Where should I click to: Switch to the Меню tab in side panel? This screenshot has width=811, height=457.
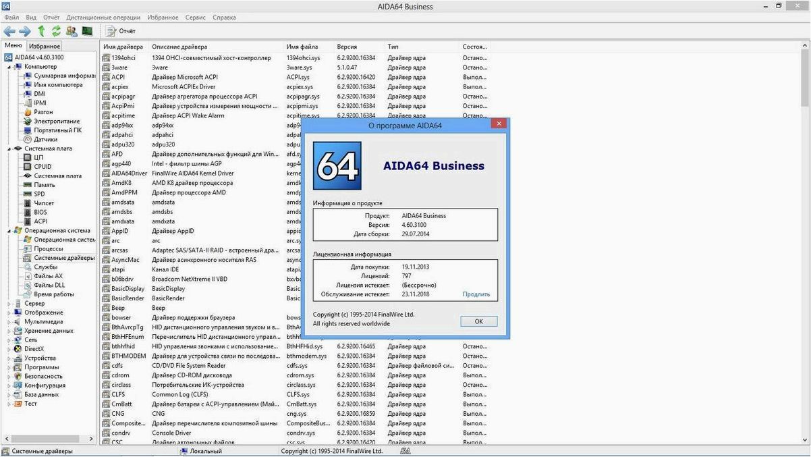(13, 45)
